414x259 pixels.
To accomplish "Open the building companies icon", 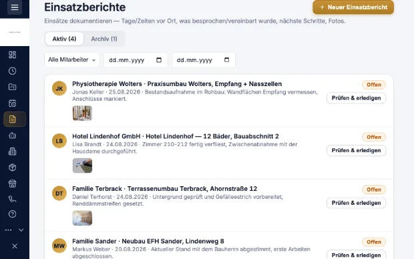I will [13, 152].
